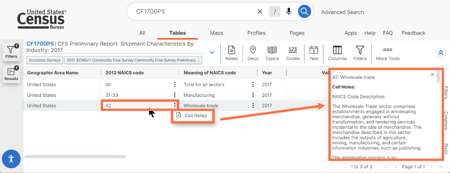
Task: Close the Cell Notes panel
Action: (x=432, y=74)
